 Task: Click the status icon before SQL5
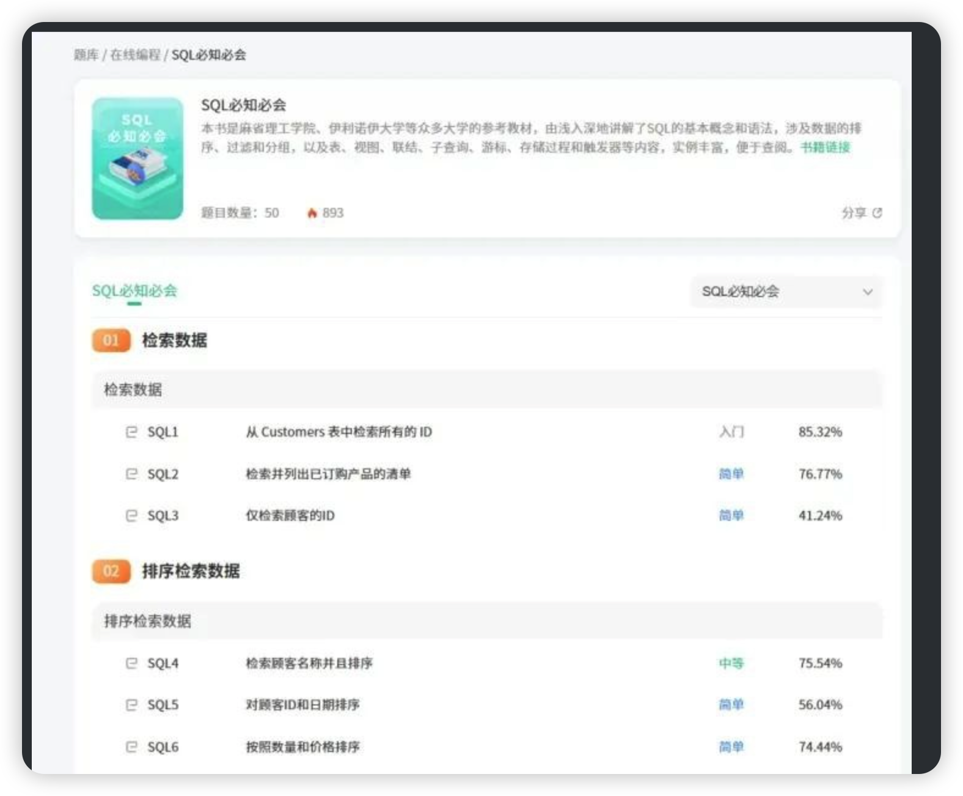tap(131, 705)
